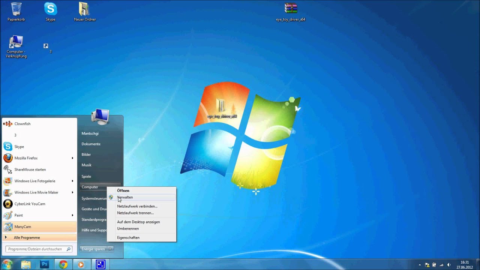Image resolution: width=480 pixels, height=270 pixels.
Task: Launch CyberLink YouCam from the Start menu
Action: click(39, 204)
